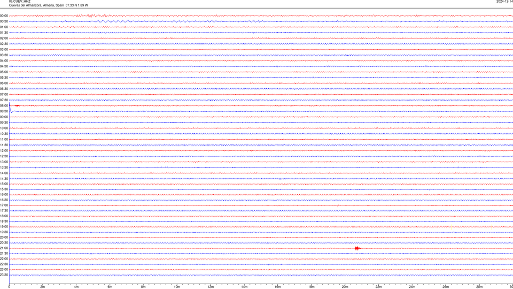Screen dimensions: 513x289
Task: Select the 14:00 trace time label
Action: tap(4, 173)
